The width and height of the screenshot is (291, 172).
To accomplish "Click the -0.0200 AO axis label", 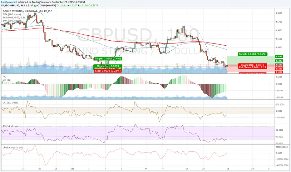I will pyautogui.click(x=279, y=97).
